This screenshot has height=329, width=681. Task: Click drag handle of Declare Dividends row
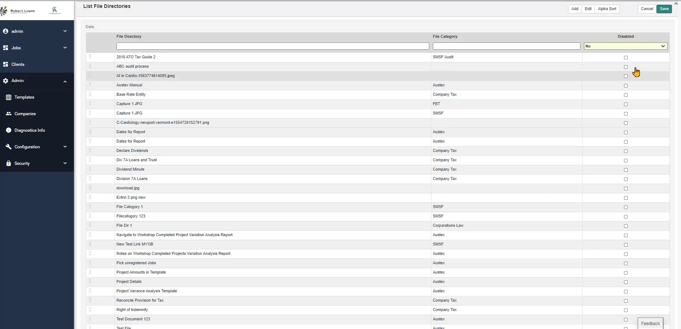pyautogui.click(x=90, y=150)
